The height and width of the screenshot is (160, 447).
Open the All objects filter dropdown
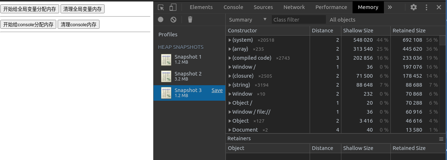click(x=342, y=20)
